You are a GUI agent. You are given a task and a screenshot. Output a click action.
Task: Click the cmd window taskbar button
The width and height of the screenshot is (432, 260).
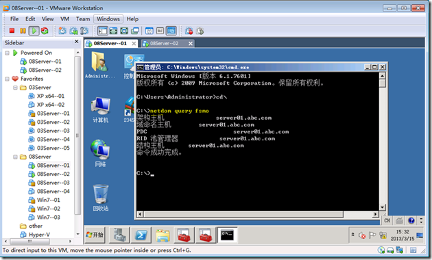click(227, 235)
